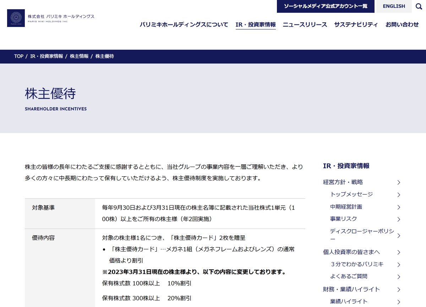Click chevron beside ディスクロージャーポリシー
The height and width of the screenshot is (307, 426).
[399, 236]
